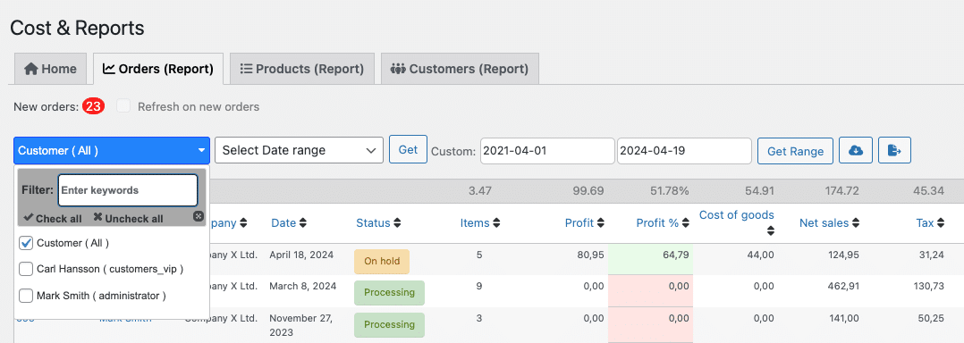Check Carl Hansson ( customers_vip ) option

pos(26,269)
